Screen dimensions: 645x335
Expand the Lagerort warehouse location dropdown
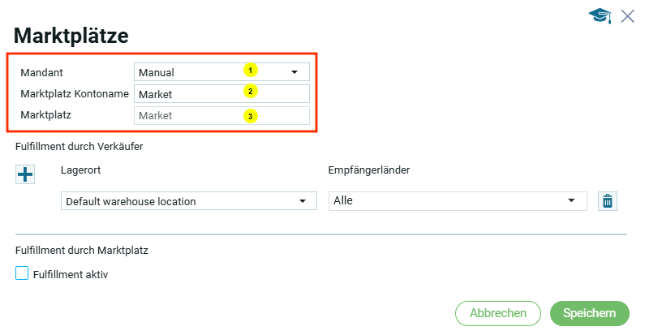(x=188, y=201)
